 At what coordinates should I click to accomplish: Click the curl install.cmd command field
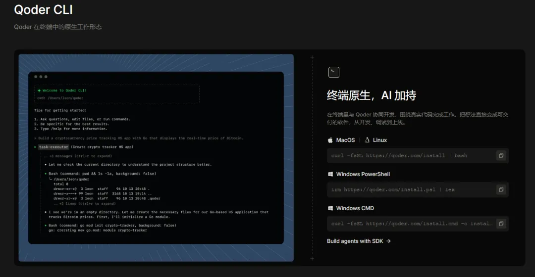(x=418, y=224)
